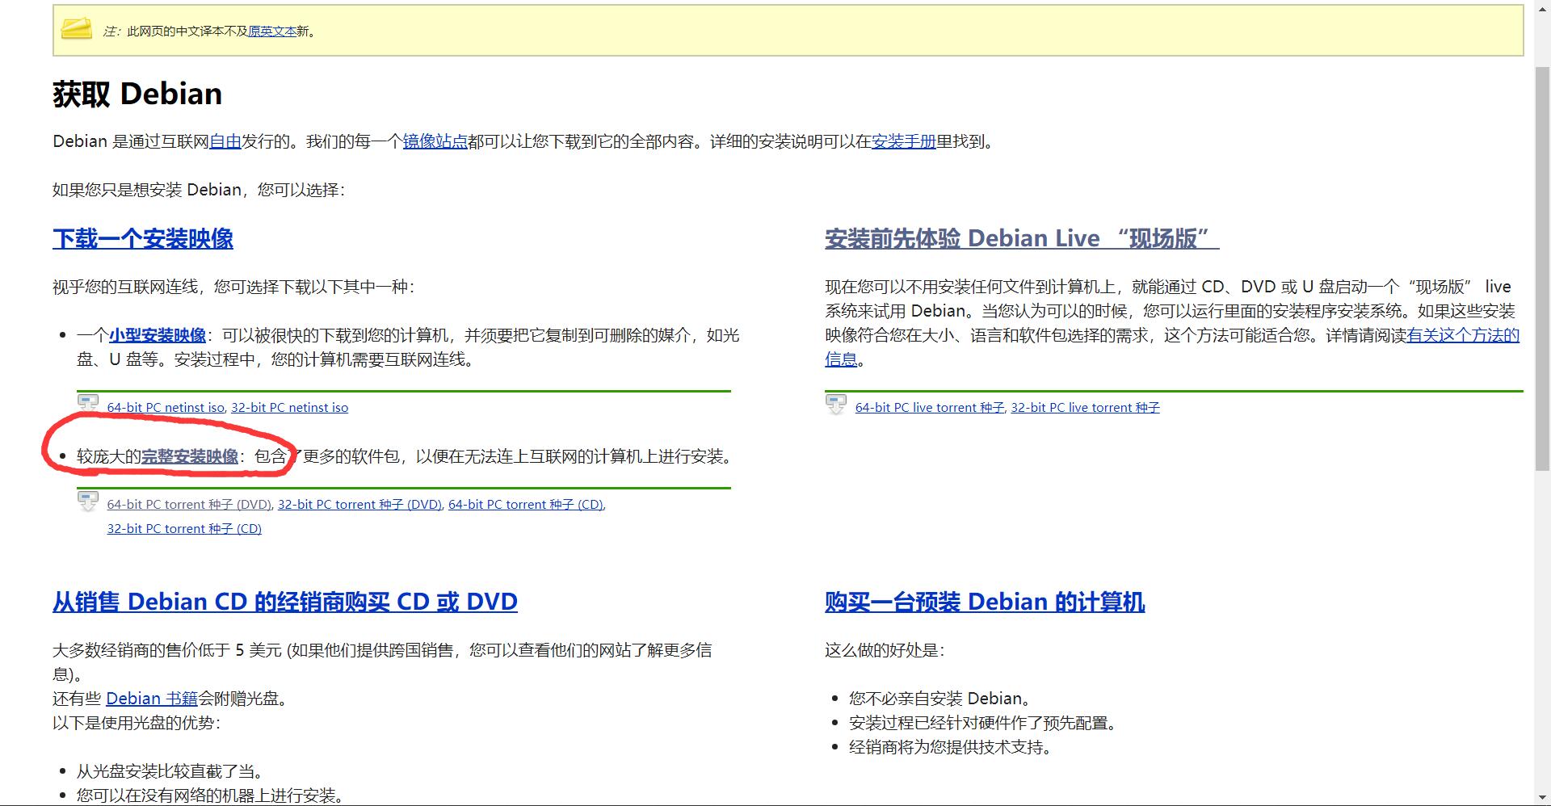Click the 完整安装映像 link
The width and height of the screenshot is (1551, 806).
pyautogui.click(x=190, y=456)
